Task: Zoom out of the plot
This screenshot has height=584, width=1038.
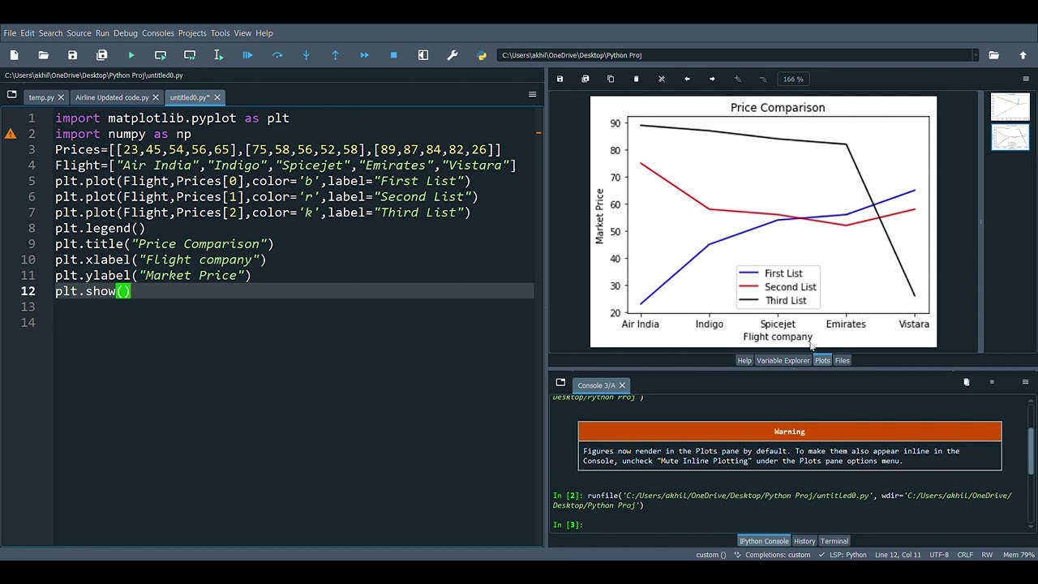Action: tap(763, 79)
